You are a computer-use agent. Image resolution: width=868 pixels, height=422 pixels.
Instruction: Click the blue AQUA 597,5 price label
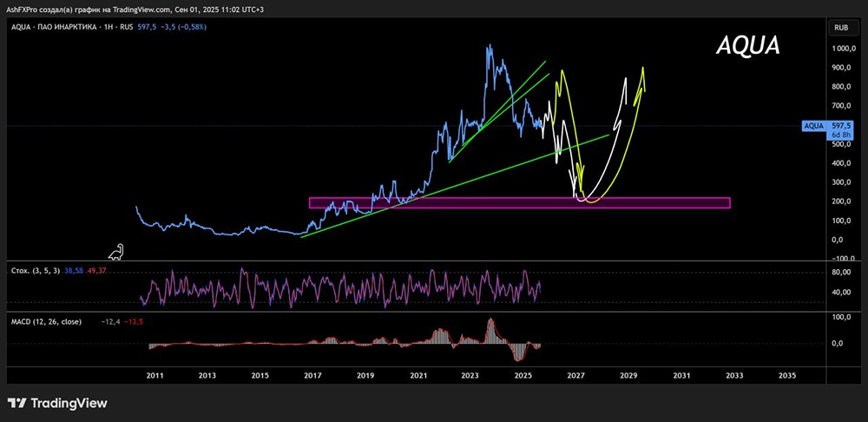(x=825, y=126)
